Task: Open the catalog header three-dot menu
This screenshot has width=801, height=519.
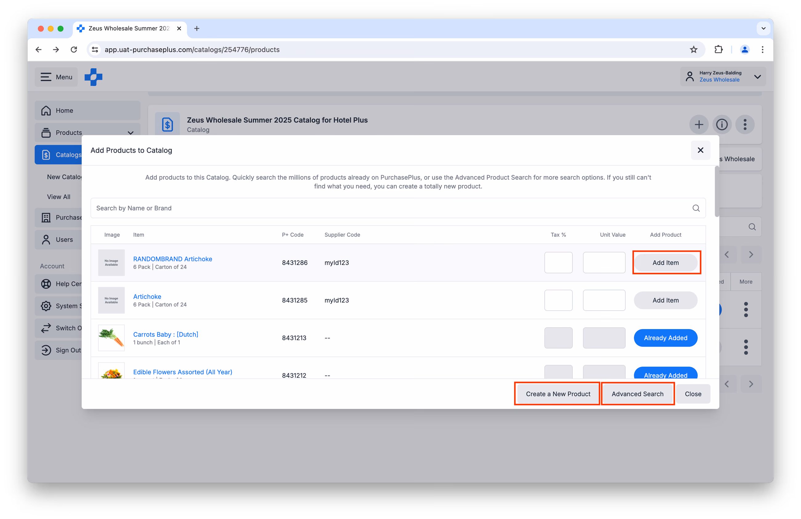Action: pyautogui.click(x=745, y=124)
